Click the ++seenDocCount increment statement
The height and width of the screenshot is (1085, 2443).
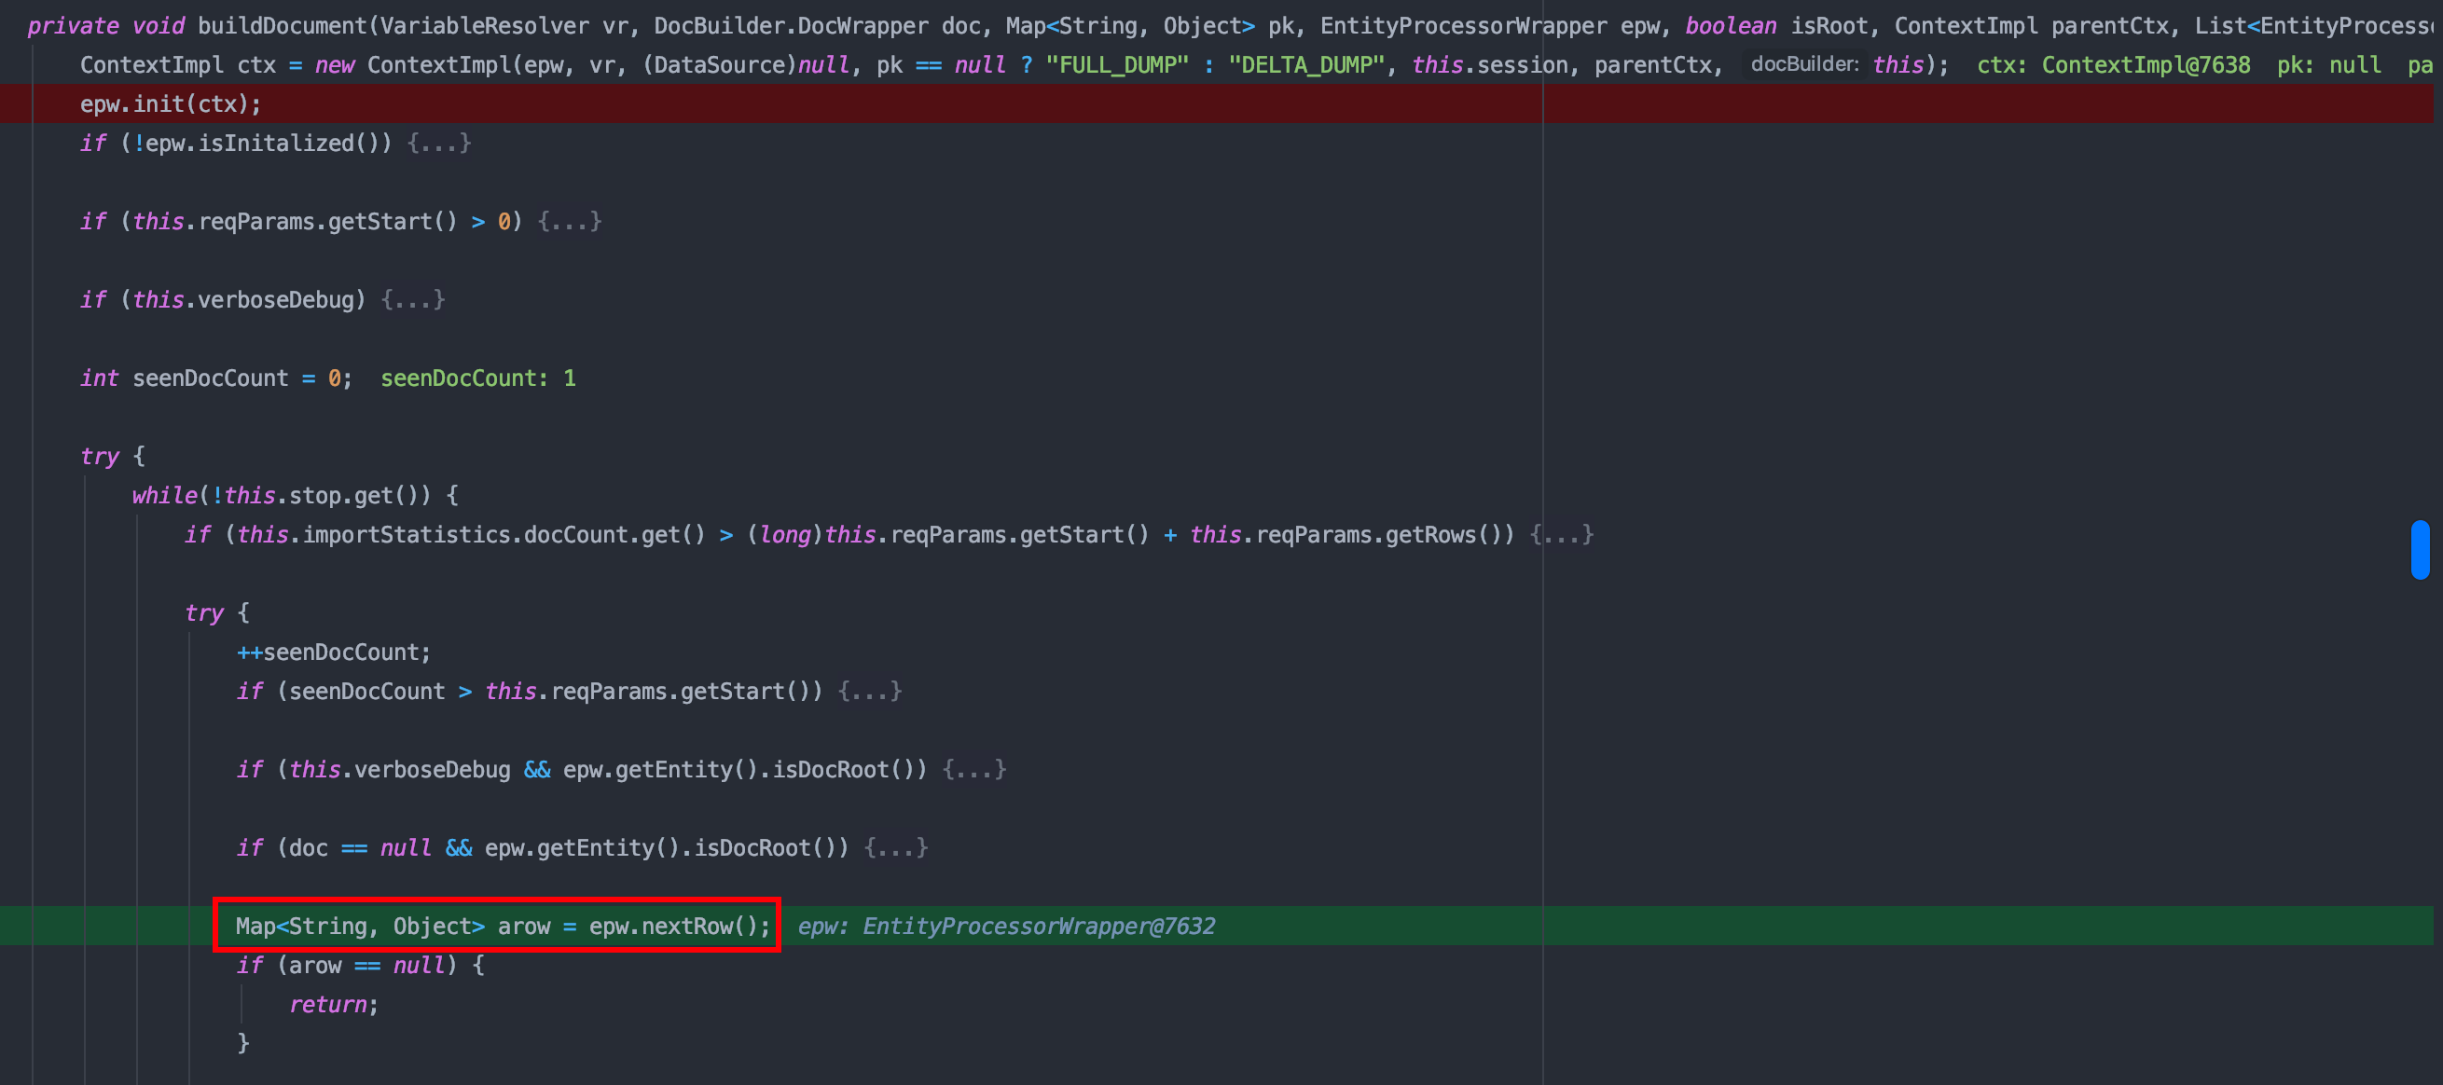tap(333, 652)
